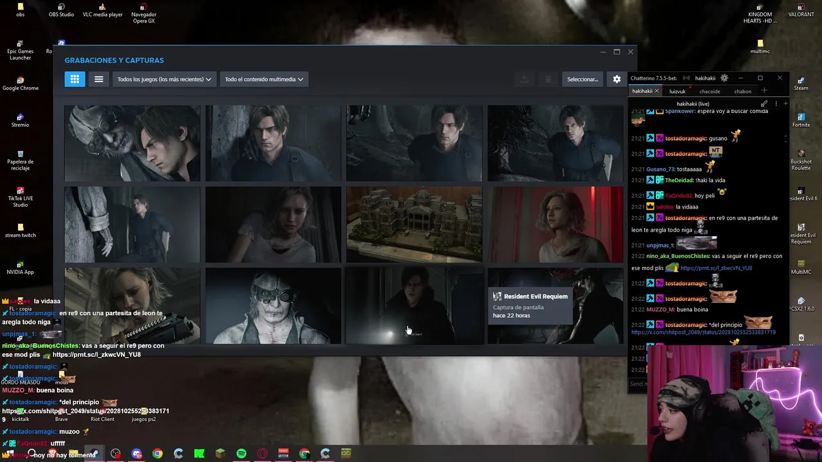The width and height of the screenshot is (822, 462).
Task: Open Navegador Opera GX desktop shortcut
Action: [144, 13]
